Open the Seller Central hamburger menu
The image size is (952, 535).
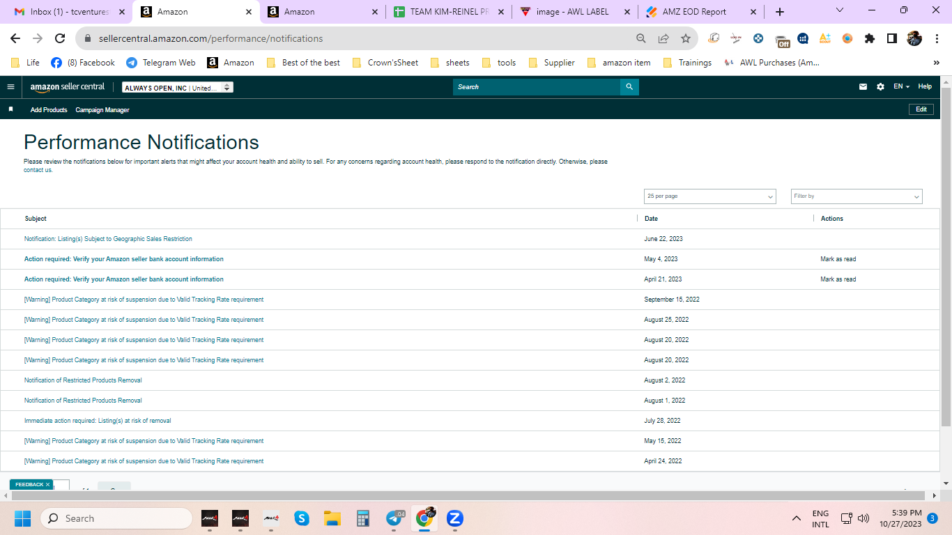click(x=10, y=87)
